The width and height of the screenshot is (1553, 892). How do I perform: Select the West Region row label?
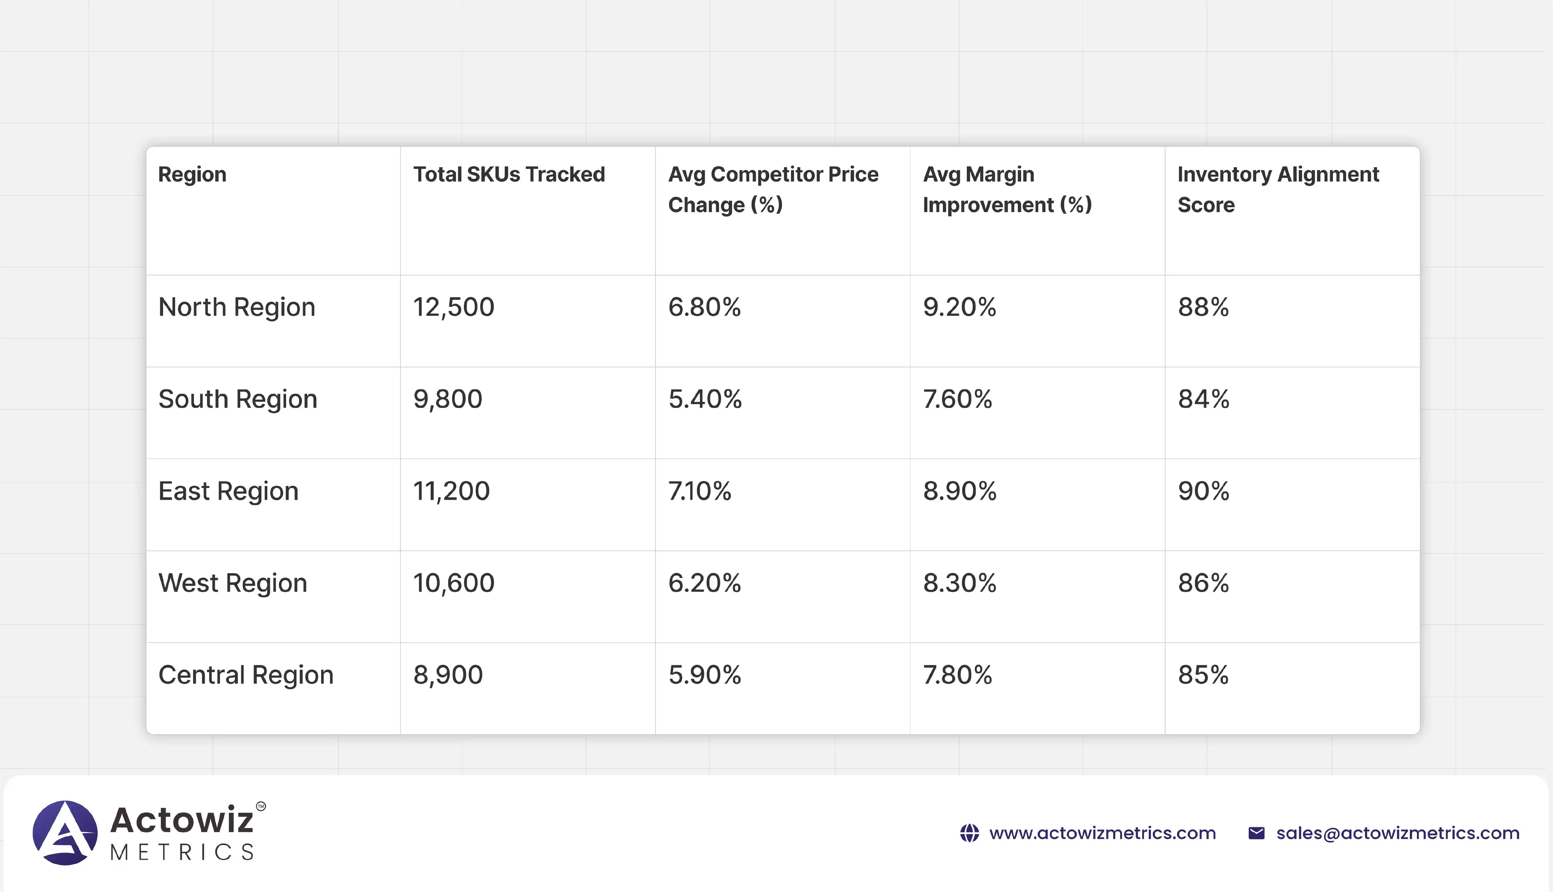(233, 583)
